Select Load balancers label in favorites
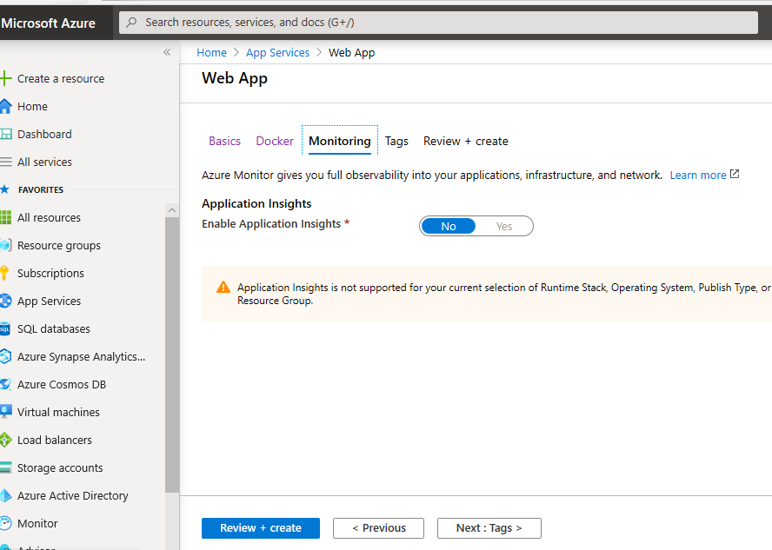Image resolution: width=772 pixels, height=550 pixels. click(x=54, y=440)
